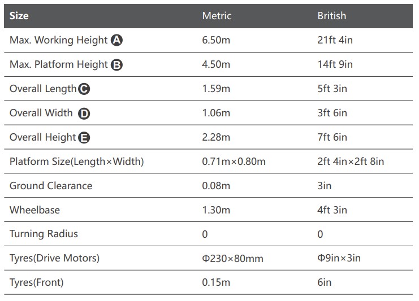Click the 1.06m overall width value
419x301 pixels.
(x=216, y=113)
